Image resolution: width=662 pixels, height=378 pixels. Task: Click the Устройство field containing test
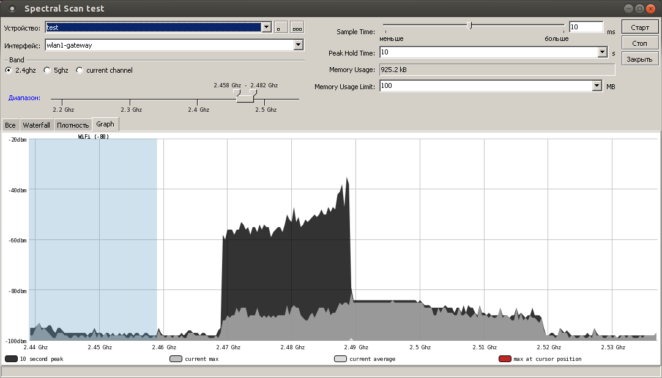click(x=153, y=27)
